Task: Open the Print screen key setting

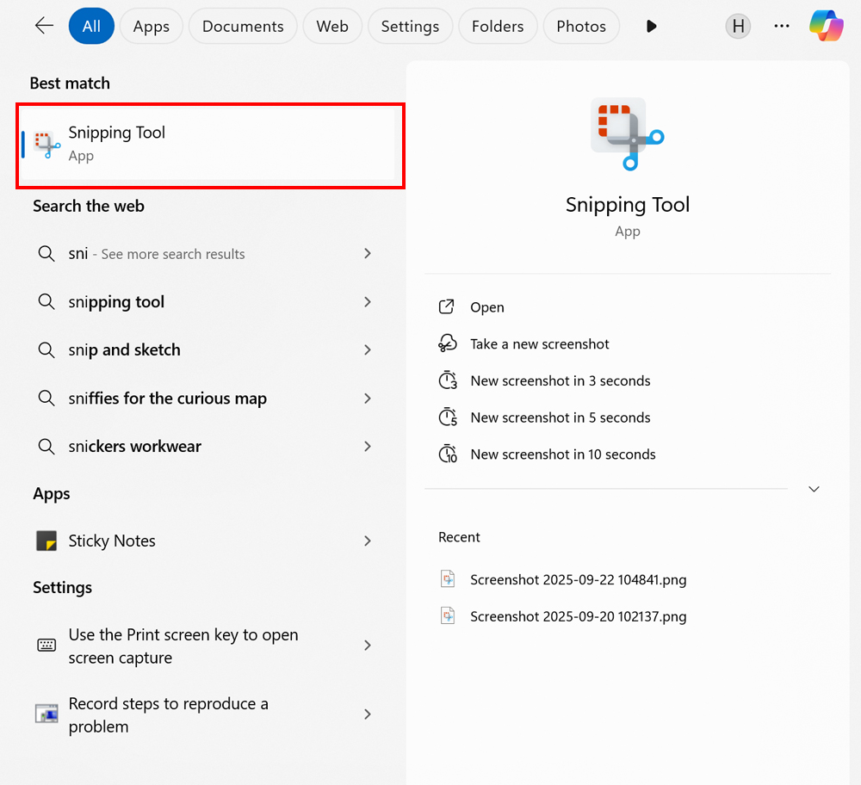Action: tap(204, 646)
